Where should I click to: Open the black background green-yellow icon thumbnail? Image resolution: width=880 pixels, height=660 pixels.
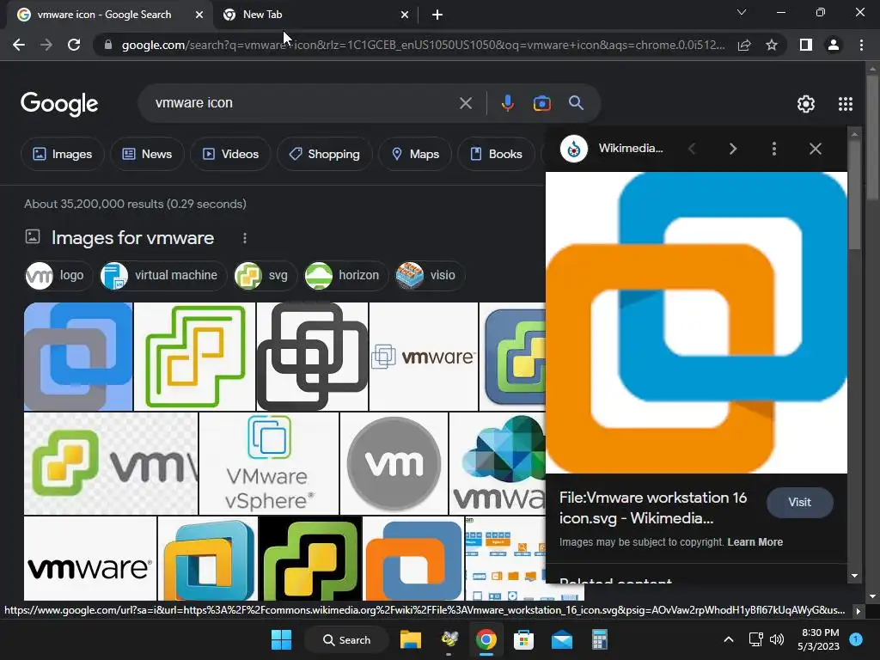[310, 559]
